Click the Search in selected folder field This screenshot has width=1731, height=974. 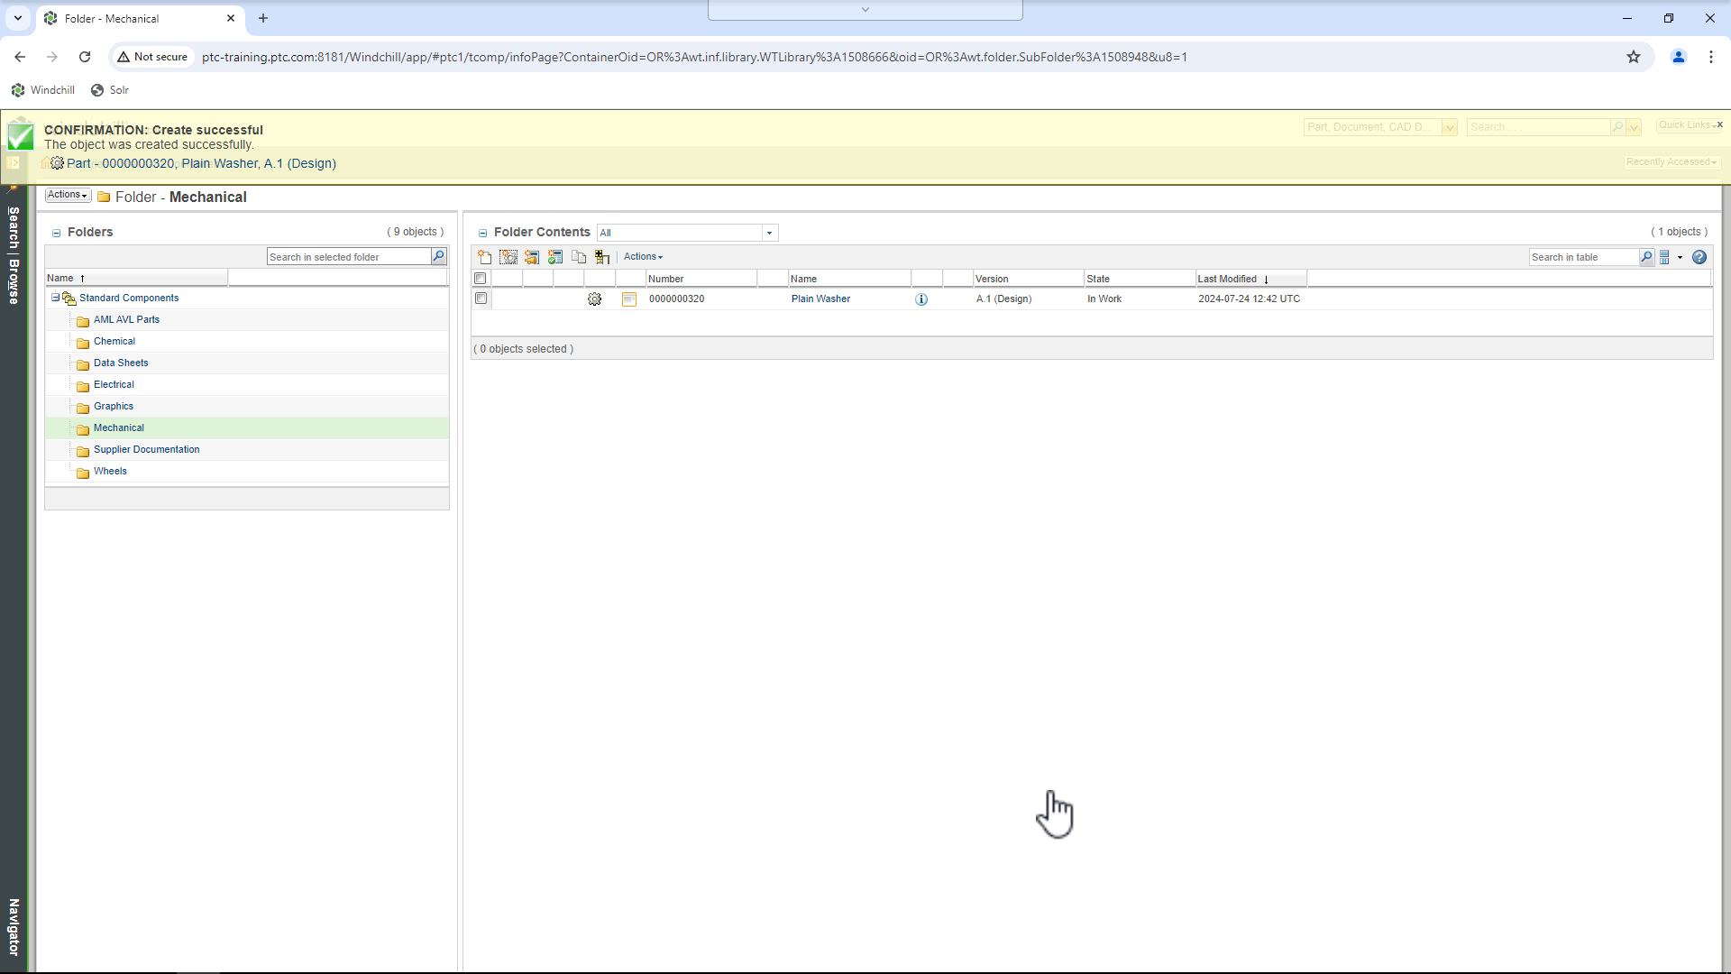coord(349,257)
